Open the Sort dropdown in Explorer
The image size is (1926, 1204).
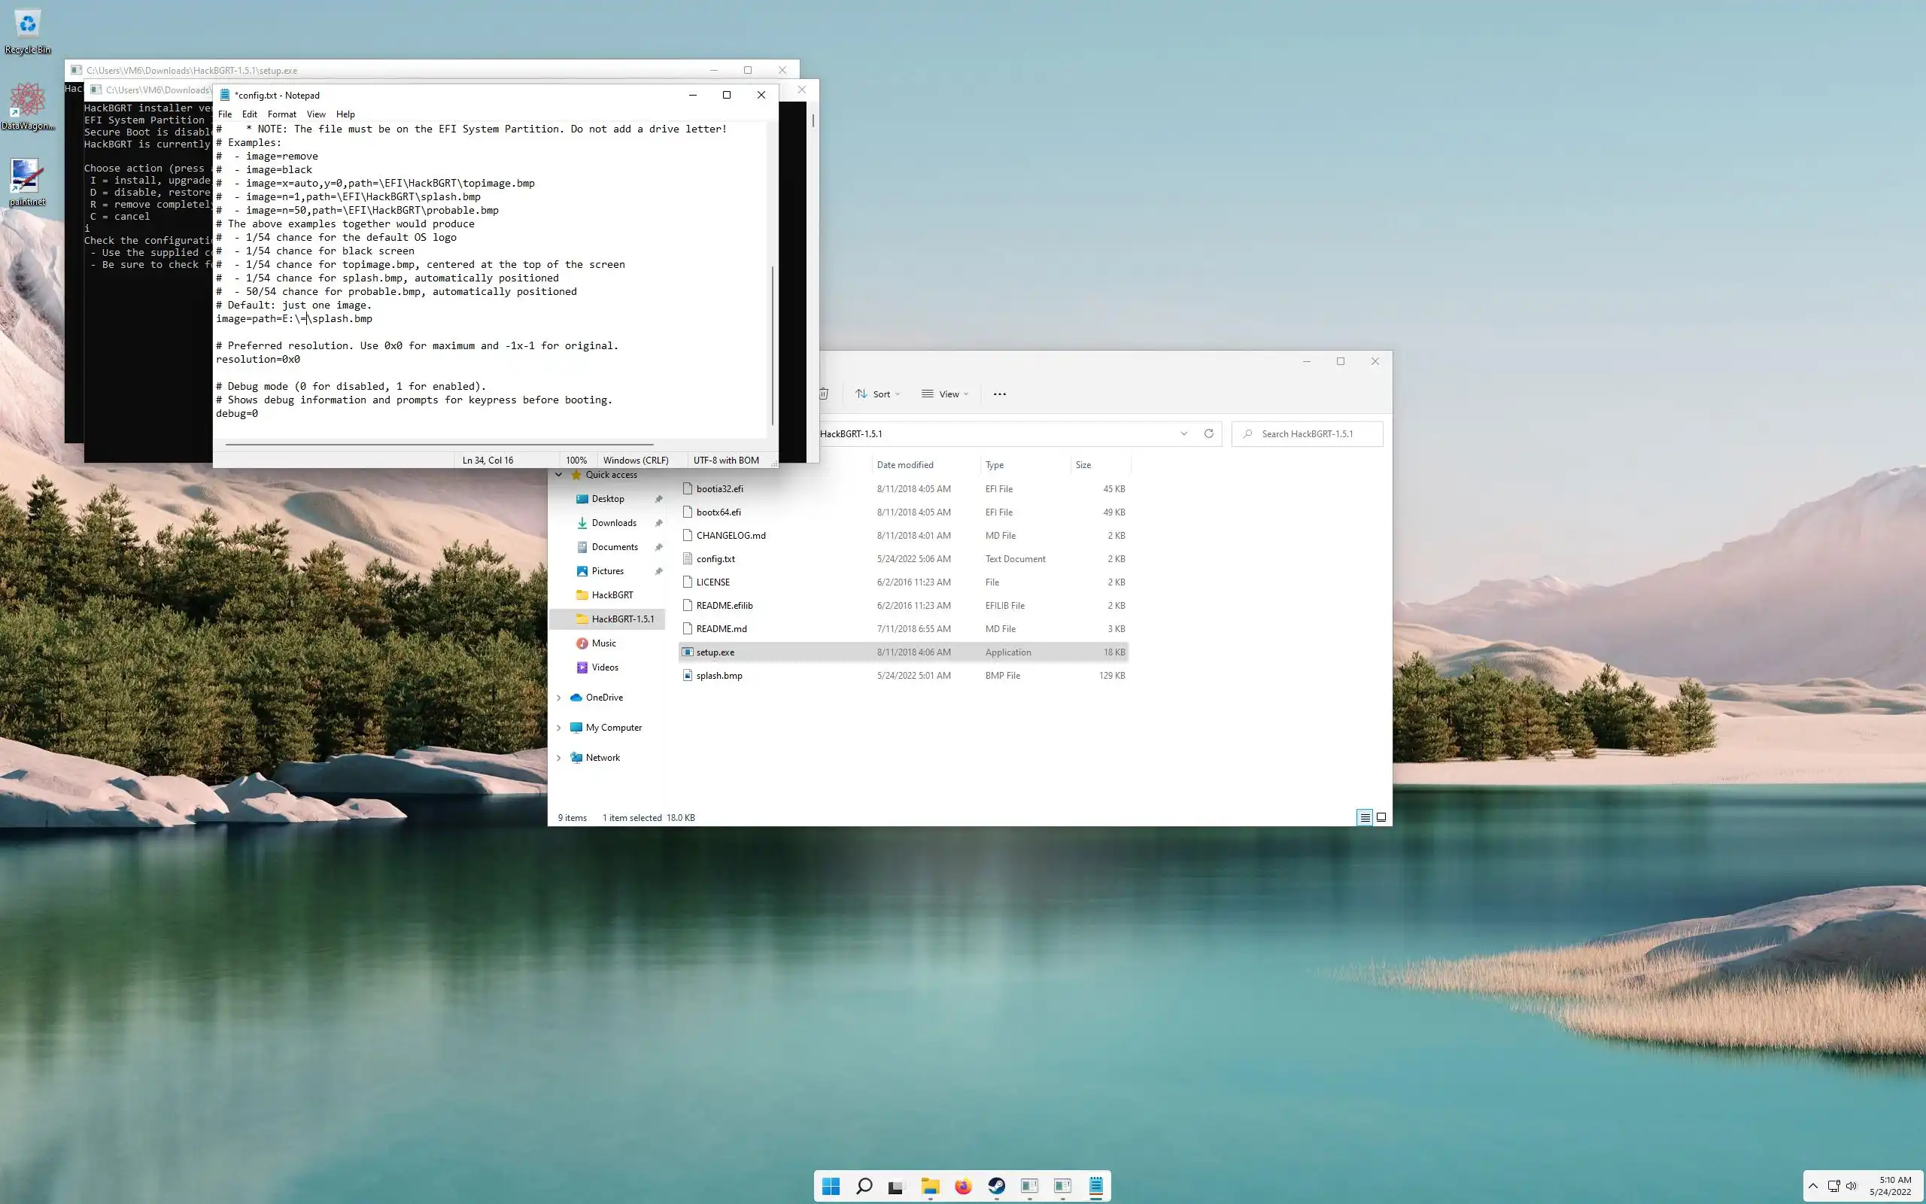coord(878,394)
